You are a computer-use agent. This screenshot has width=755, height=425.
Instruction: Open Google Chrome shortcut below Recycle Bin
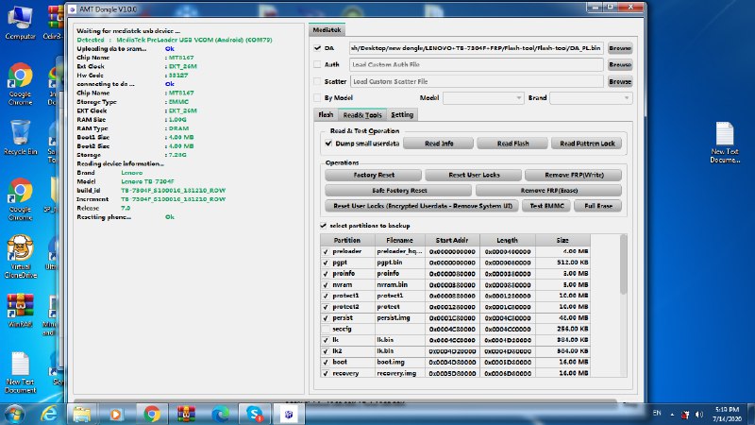(x=20, y=199)
